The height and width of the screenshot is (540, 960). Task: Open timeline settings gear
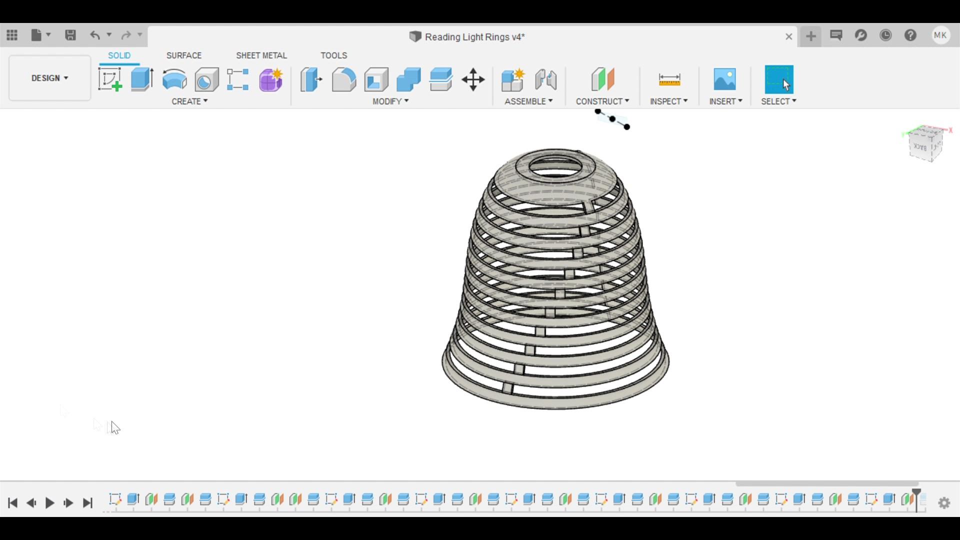click(x=944, y=503)
